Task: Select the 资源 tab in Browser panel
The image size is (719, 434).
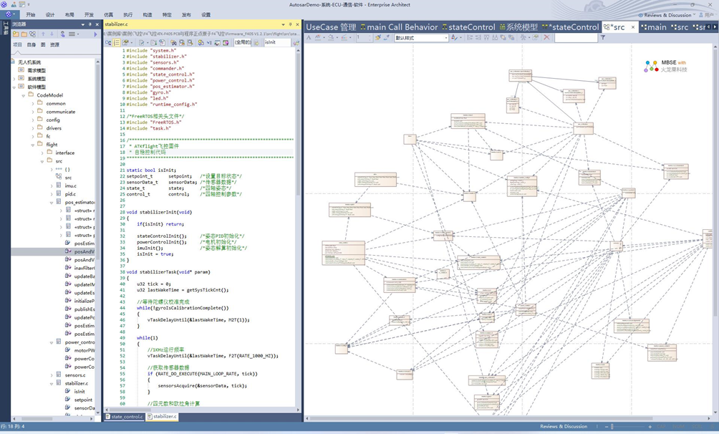Action: 55,44
